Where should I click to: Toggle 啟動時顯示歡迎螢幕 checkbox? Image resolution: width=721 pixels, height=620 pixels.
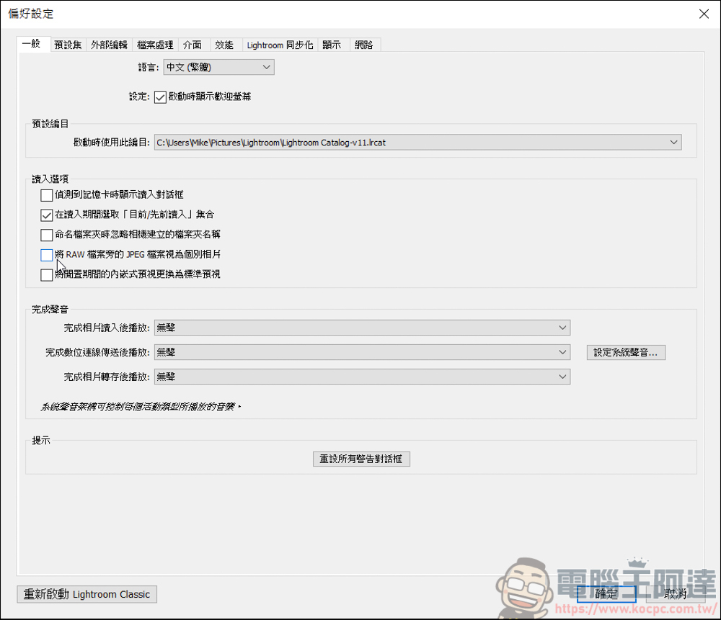160,97
